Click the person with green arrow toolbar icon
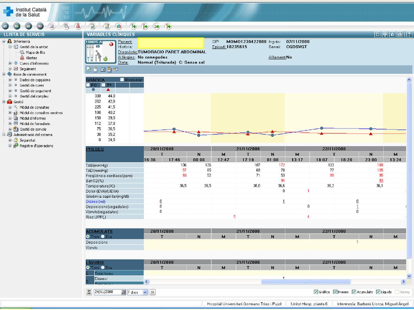 (x=156, y=26)
